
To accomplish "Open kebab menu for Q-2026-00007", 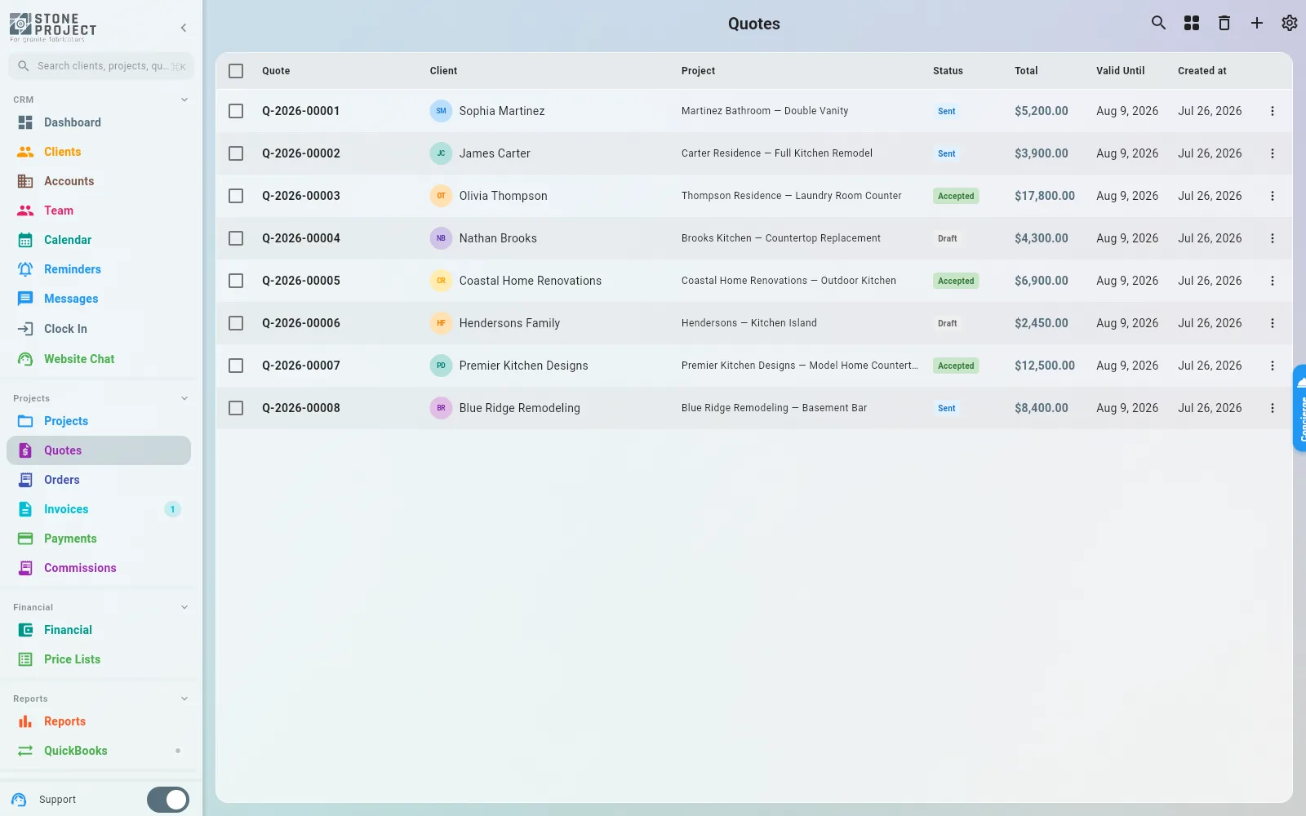I will point(1272,366).
